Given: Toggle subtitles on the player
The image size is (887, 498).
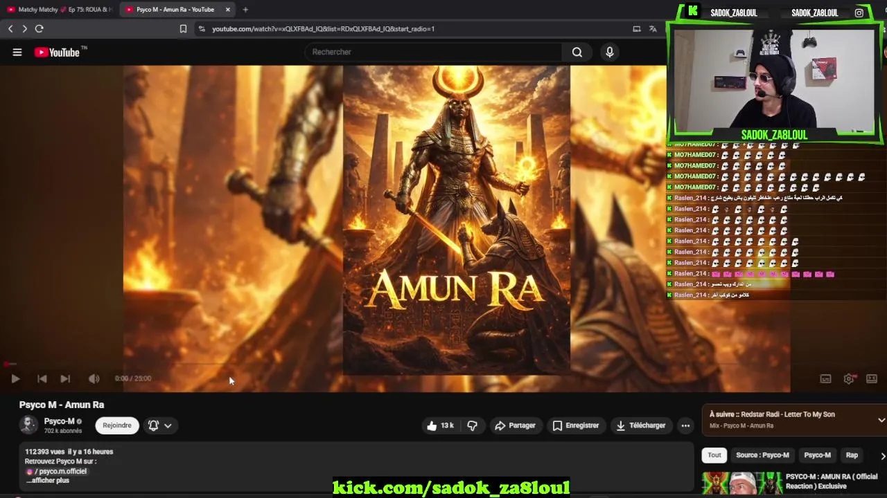Looking at the screenshot, I should [x=826, y=379].
